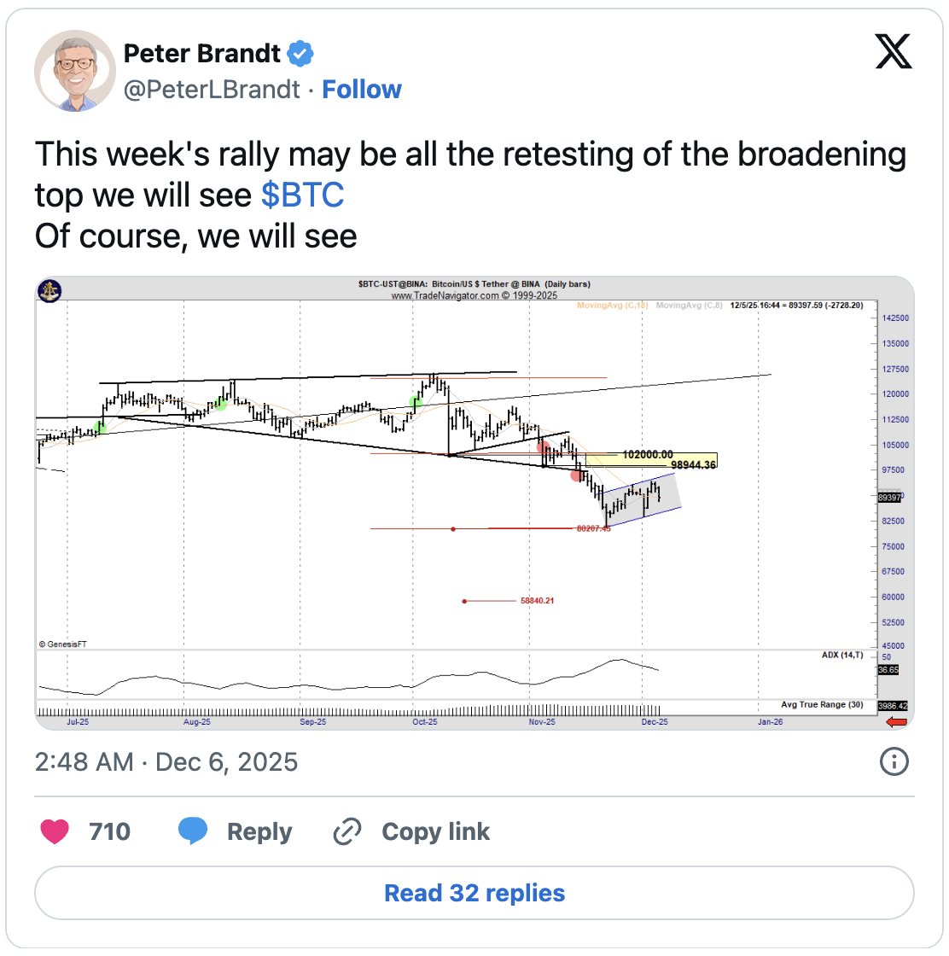Click the Copy link text

tap(435, 831)
